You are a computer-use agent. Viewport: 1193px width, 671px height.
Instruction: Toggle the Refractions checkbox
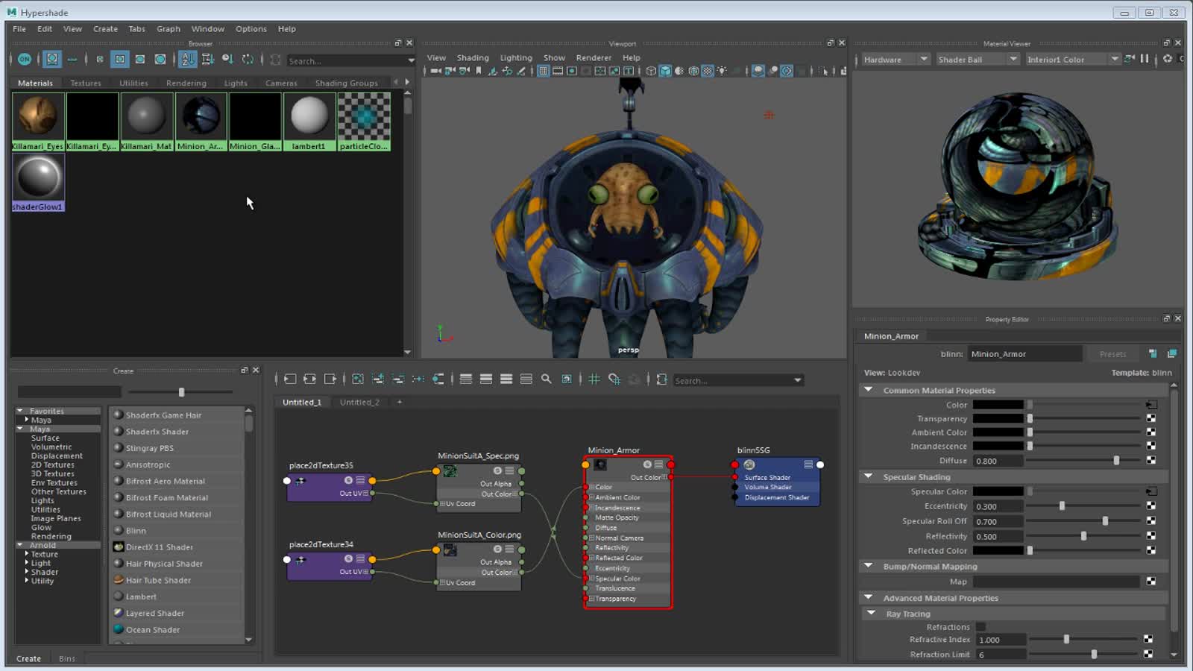click(x=980, y=627)
